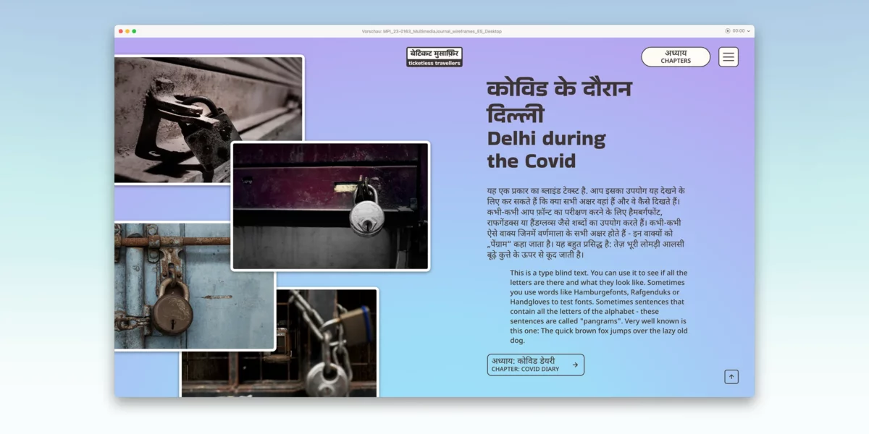Image resolution: width=869 pixels, height=434 pixels.
Task: Maximize the window with green button
Action: tap(134, 31)
